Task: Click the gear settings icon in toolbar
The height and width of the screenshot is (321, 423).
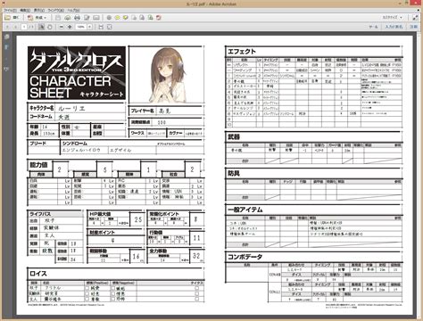Action: (109, 18)
